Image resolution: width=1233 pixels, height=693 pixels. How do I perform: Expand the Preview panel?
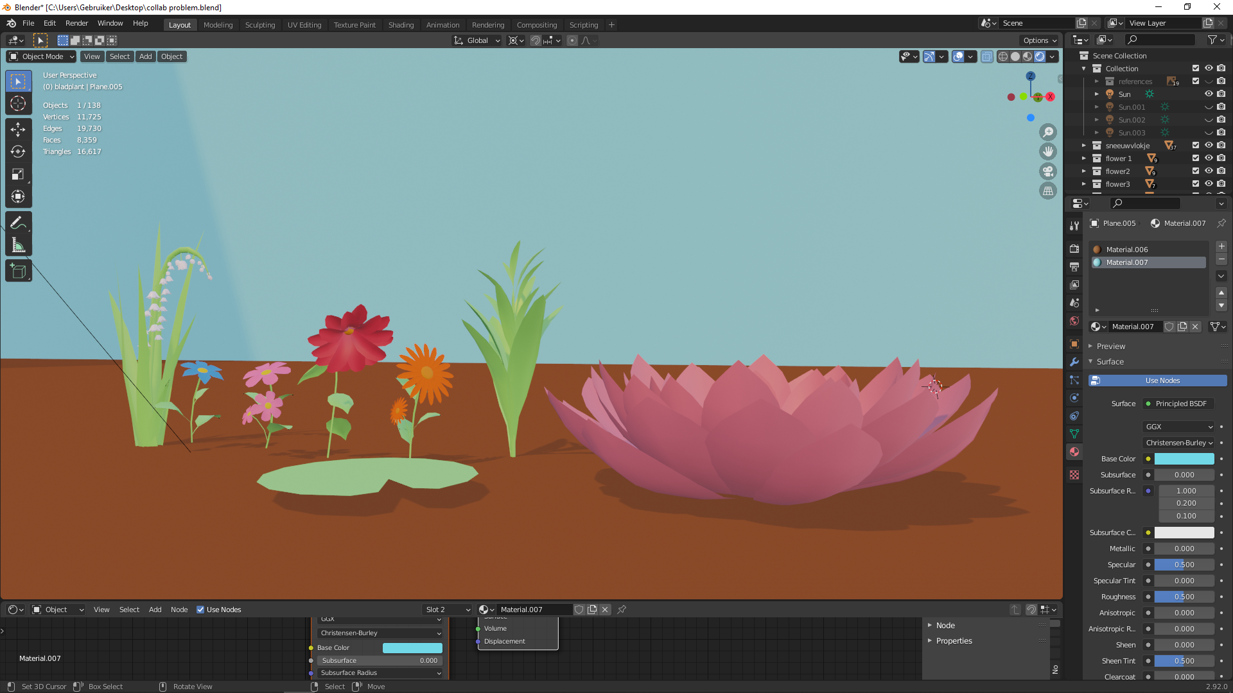point(1111,346)
